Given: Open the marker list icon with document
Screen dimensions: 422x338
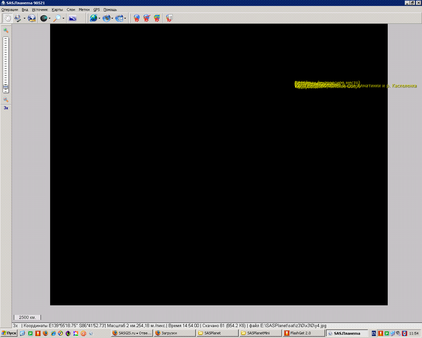Looking at the screenshot, I should (169, 18).
